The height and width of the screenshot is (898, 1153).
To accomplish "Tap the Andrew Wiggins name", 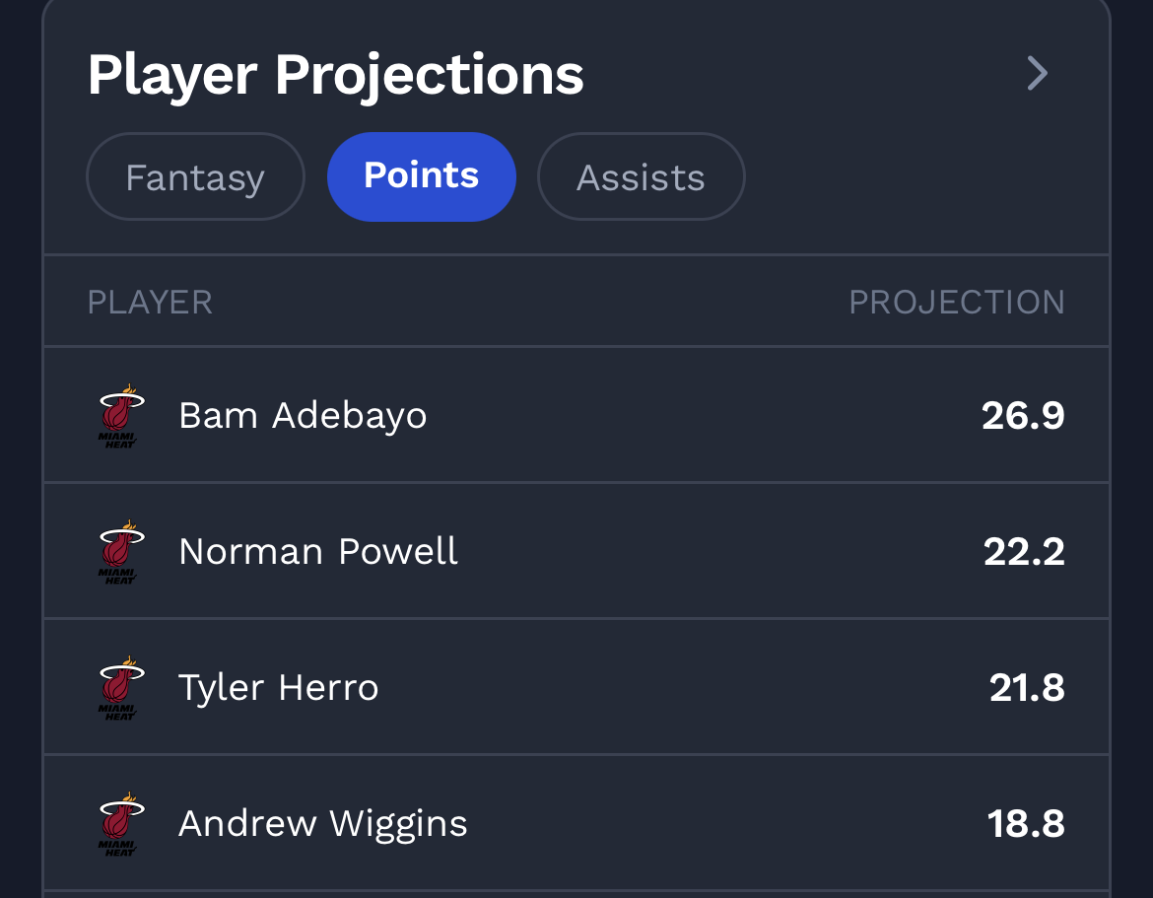I will (x=322, y=824).
